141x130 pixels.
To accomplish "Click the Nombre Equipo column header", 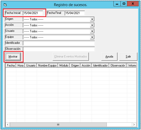I will point(47,66).
